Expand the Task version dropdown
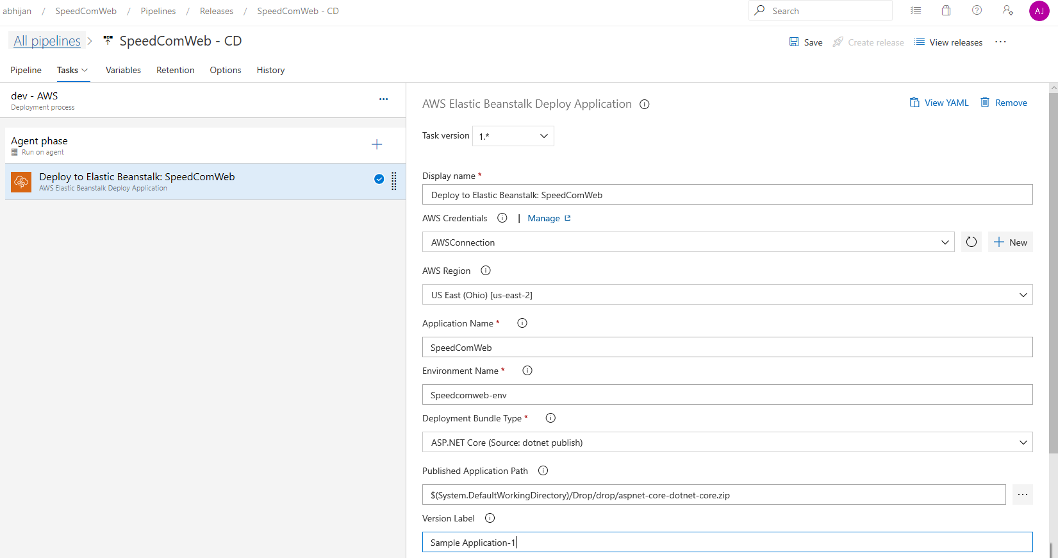This screenshot has width=1058, height=558. (x=513, y=136)
